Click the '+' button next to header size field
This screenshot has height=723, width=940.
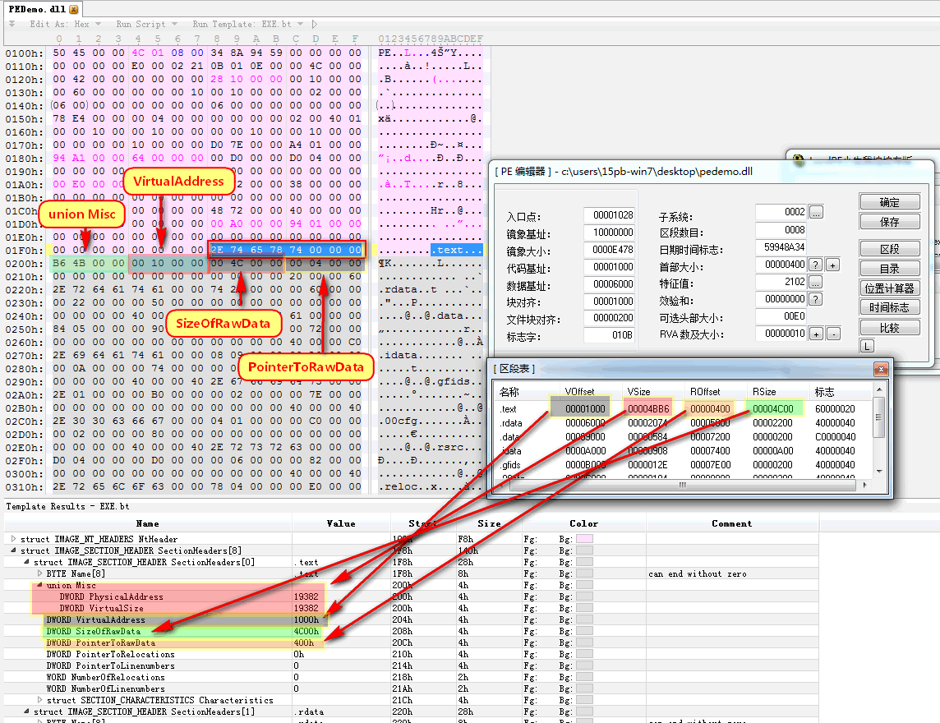832,265
